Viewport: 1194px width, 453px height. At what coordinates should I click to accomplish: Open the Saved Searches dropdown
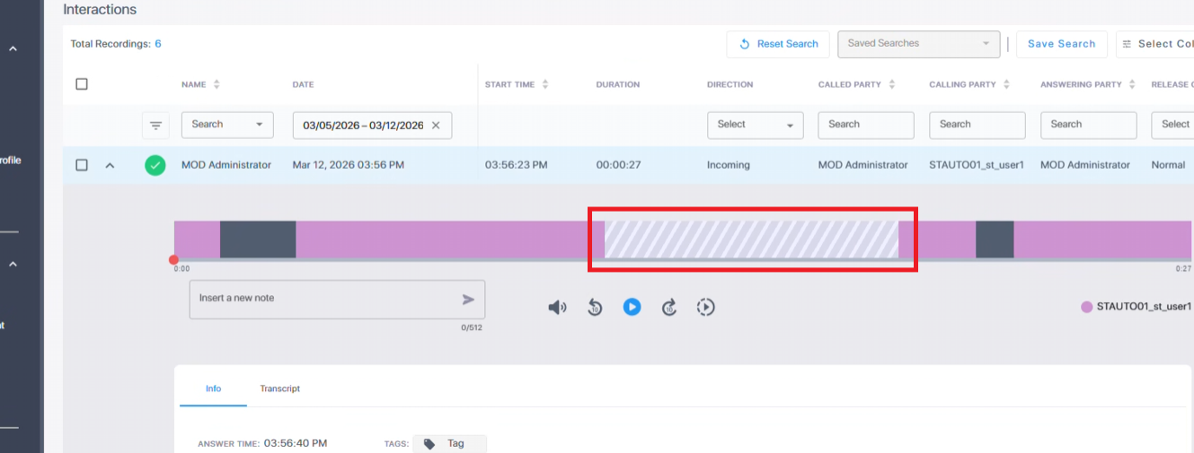(918, 43)
